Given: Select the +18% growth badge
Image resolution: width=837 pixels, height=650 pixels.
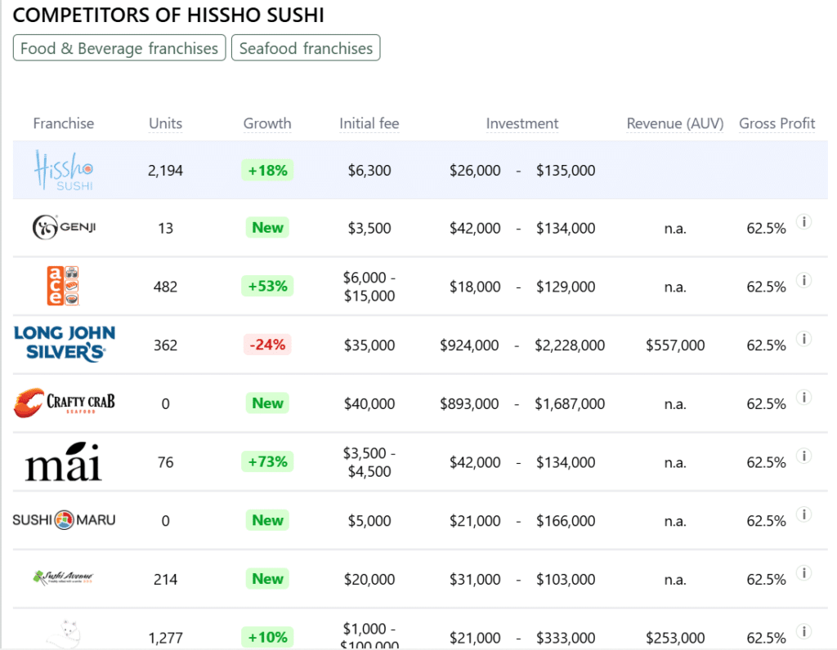Looking at the screenshot, I should click(267, 170).
